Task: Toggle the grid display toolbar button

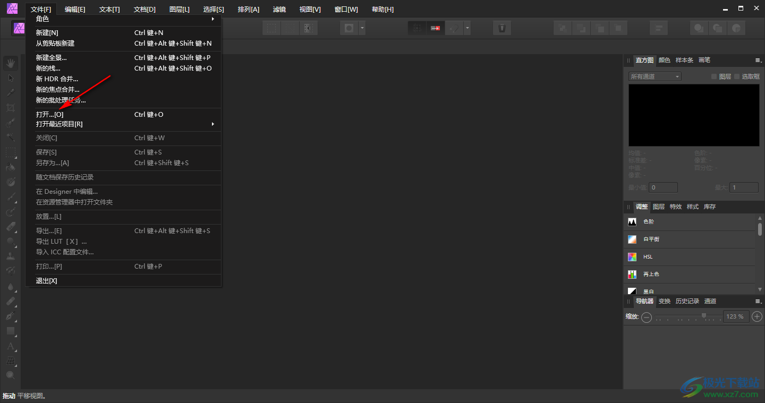Action: [x=417, y=28]
